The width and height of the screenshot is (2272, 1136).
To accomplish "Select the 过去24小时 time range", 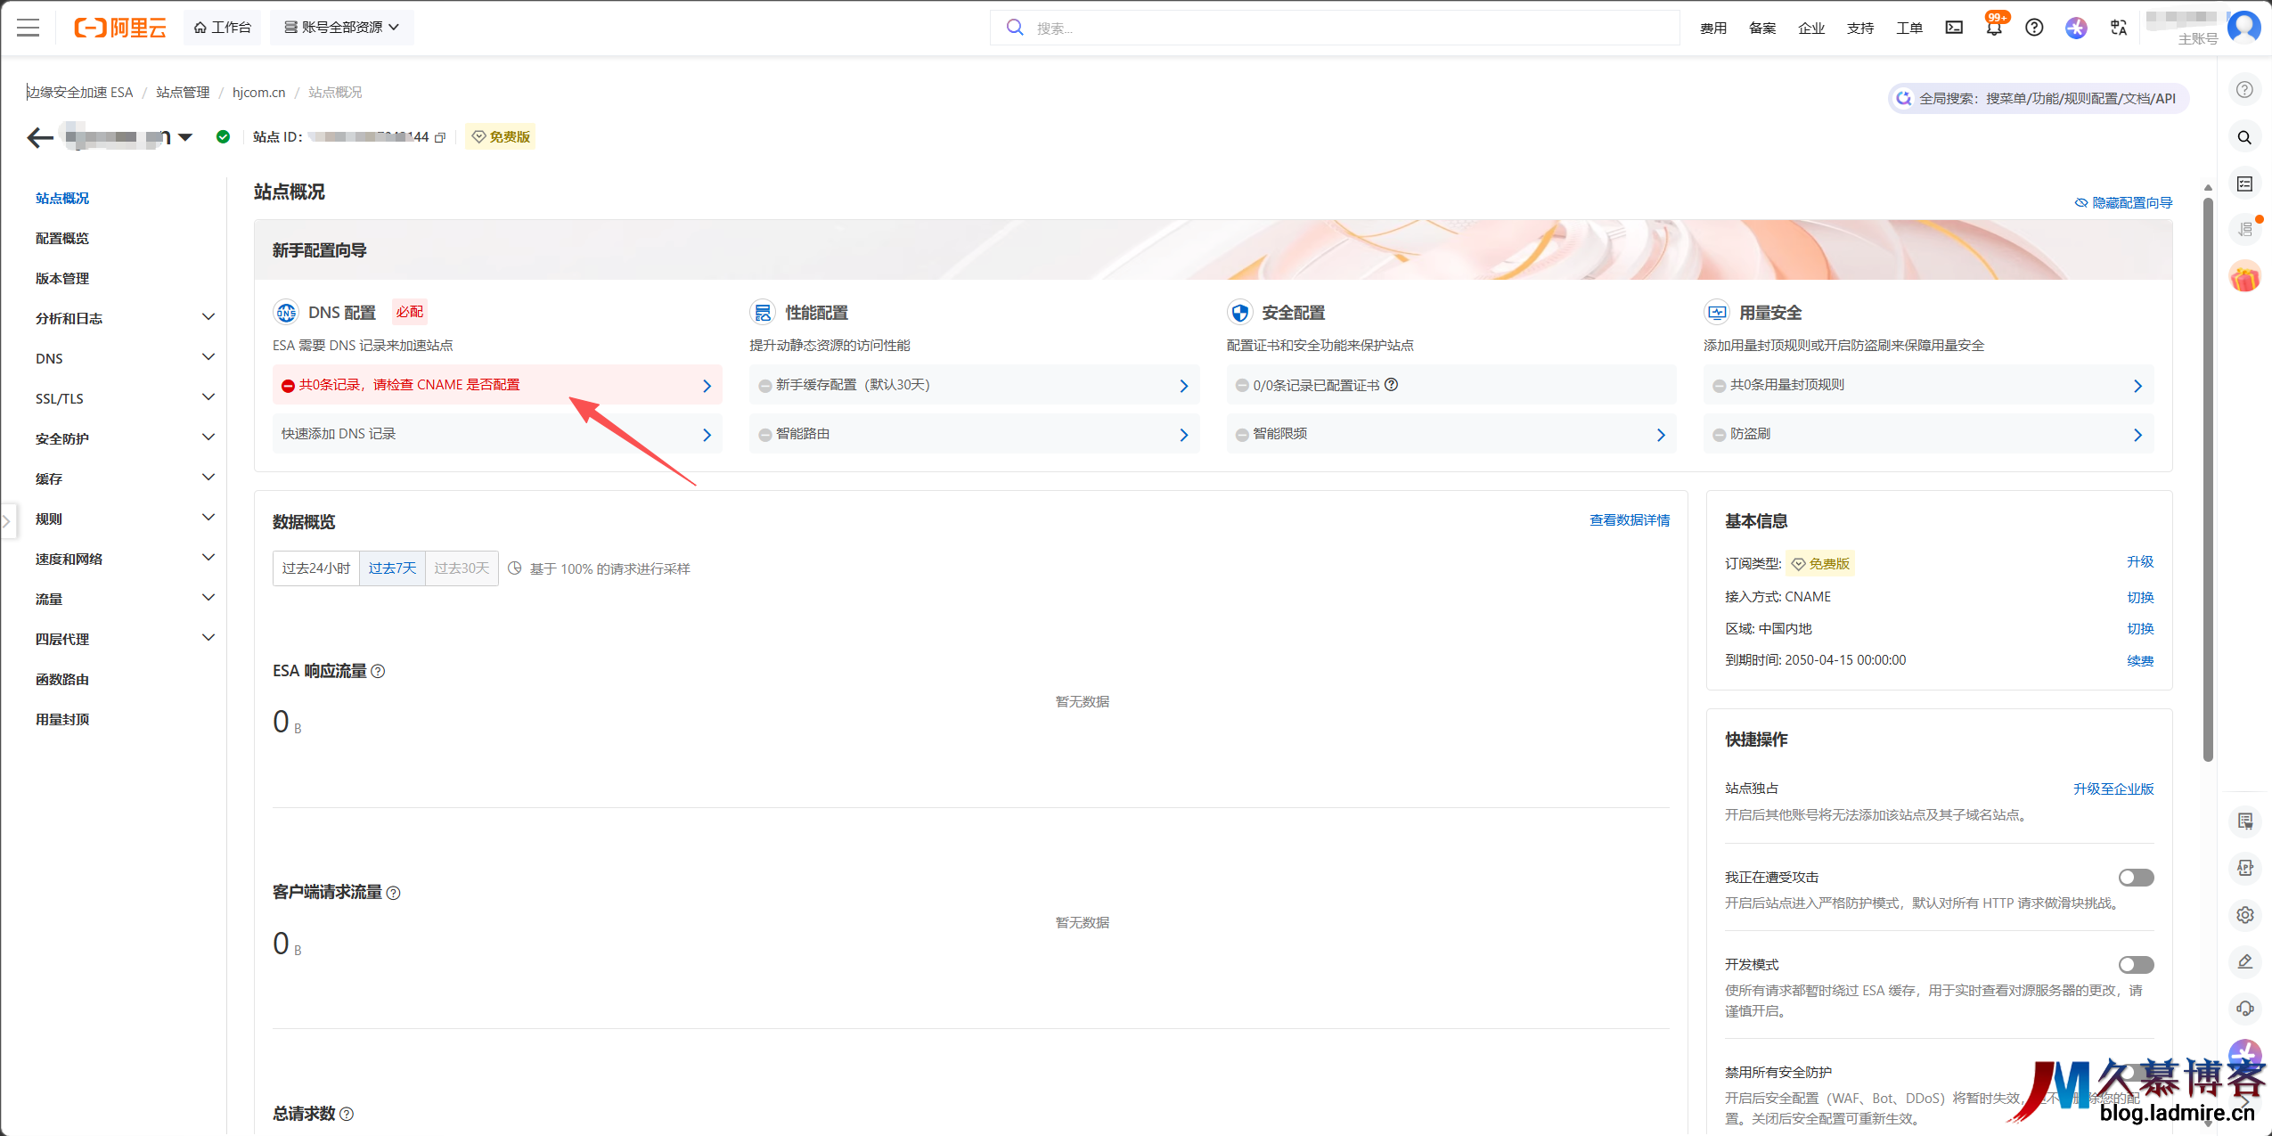I will pyautogui.click(x=316, y=568).
